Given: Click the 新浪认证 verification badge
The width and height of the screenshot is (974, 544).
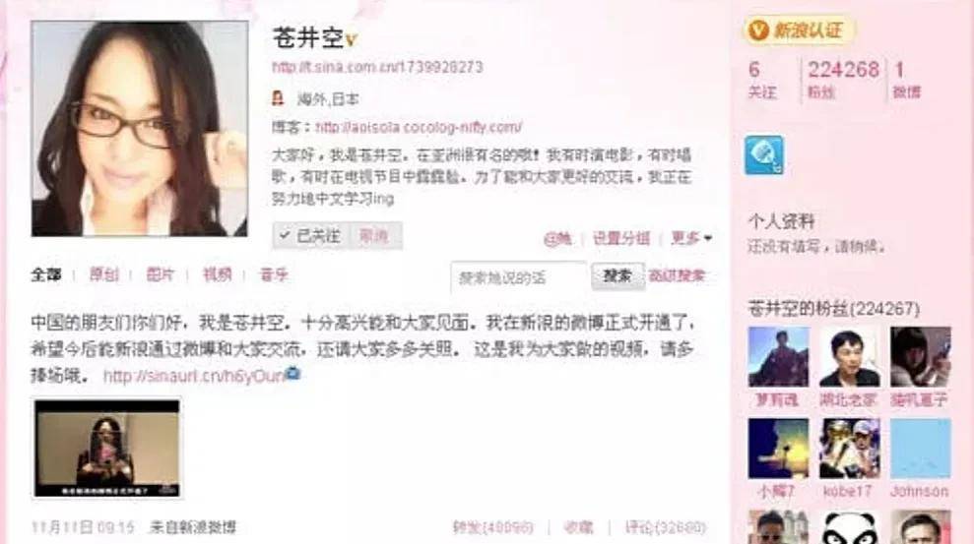Looking at the screenshot, I should click(799, 30).
